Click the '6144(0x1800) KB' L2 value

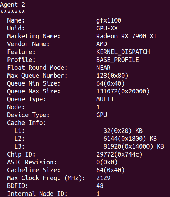(x=130, y=139)
